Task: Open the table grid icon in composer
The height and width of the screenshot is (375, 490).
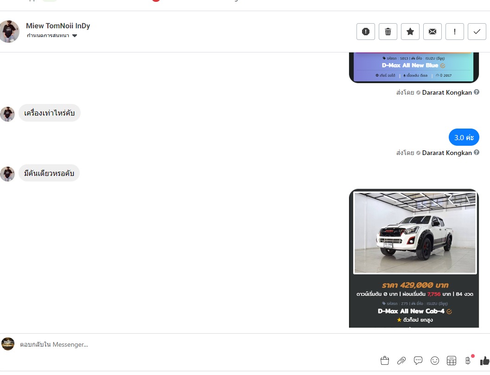Action: (451, 361)
